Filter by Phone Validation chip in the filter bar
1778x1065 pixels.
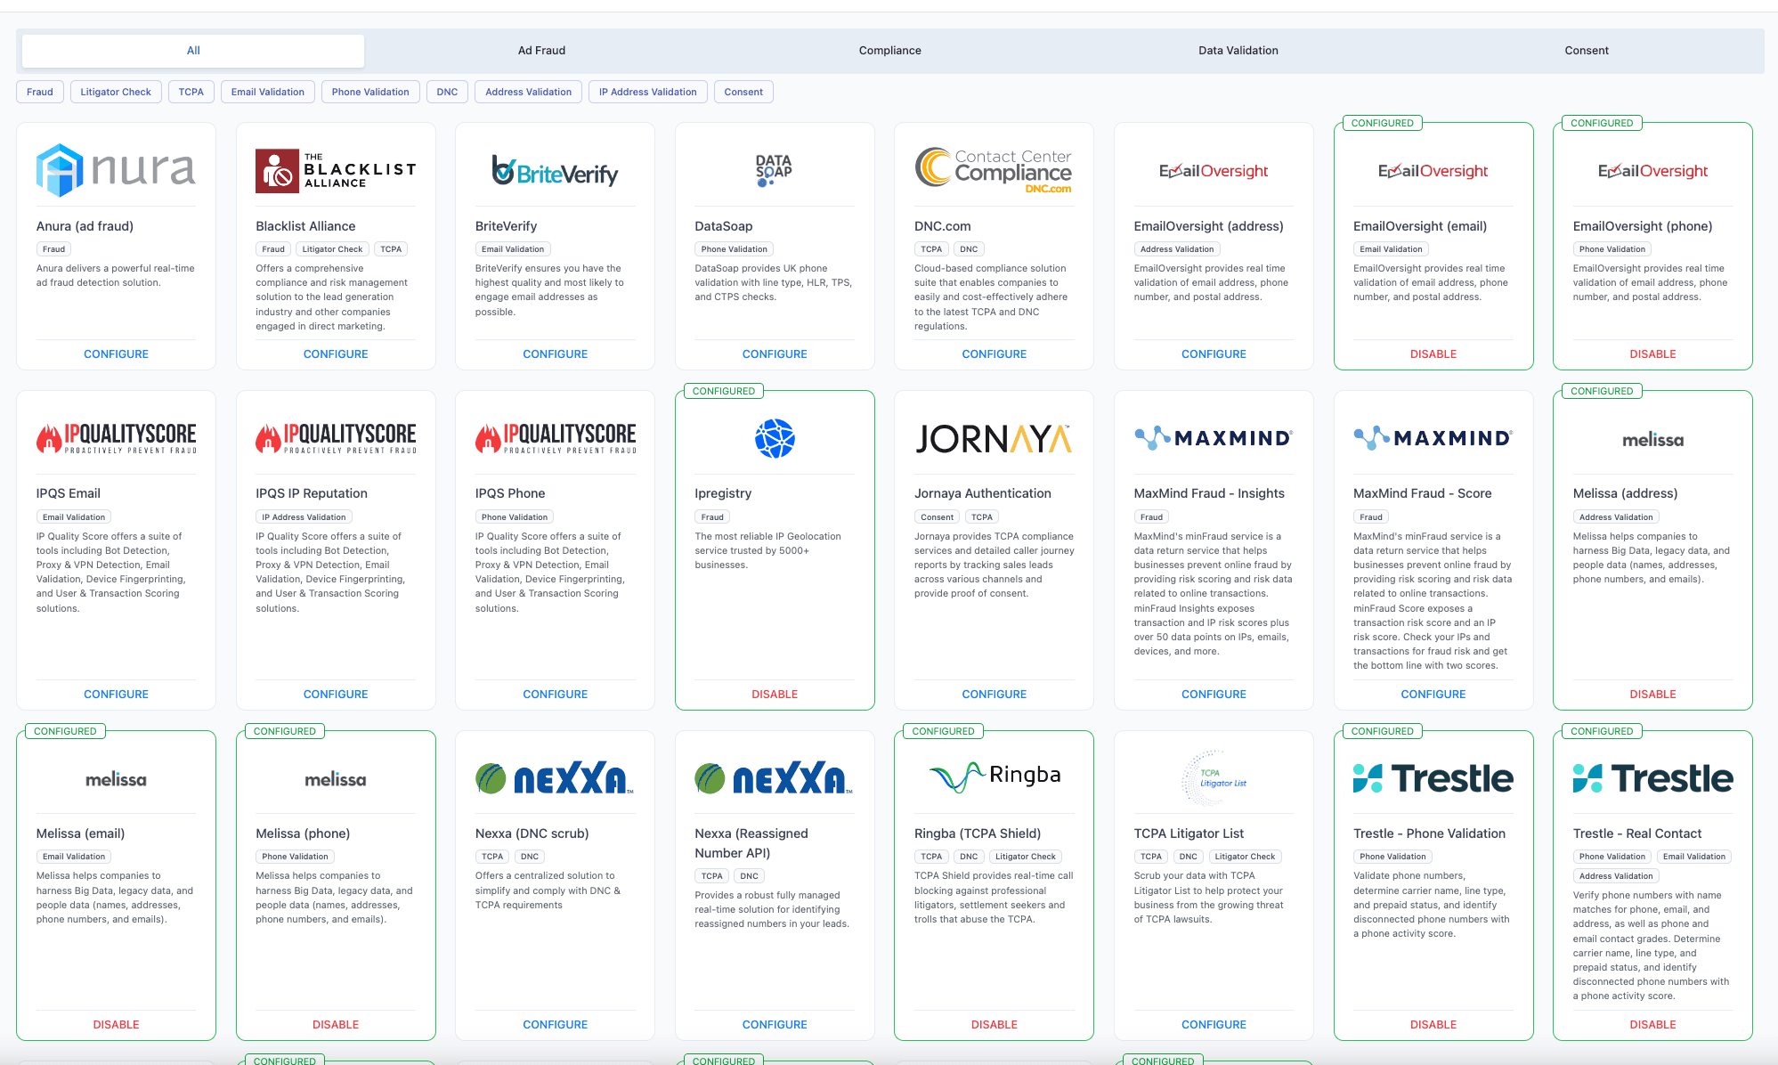click(370, 92)
